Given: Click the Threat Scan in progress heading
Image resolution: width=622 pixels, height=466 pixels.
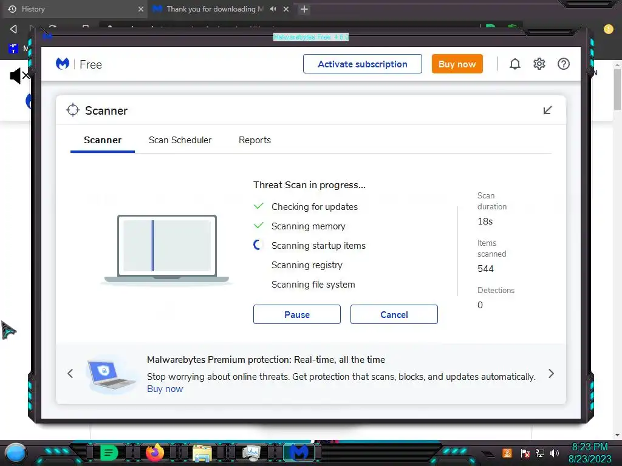Looking at the screenshot, I should click(x=309, y=185).
